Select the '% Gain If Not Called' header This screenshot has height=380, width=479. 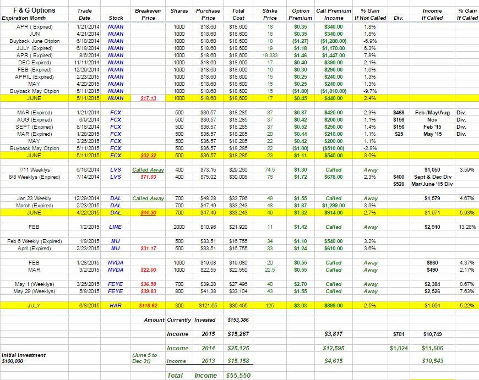click(x=370, y=14)
